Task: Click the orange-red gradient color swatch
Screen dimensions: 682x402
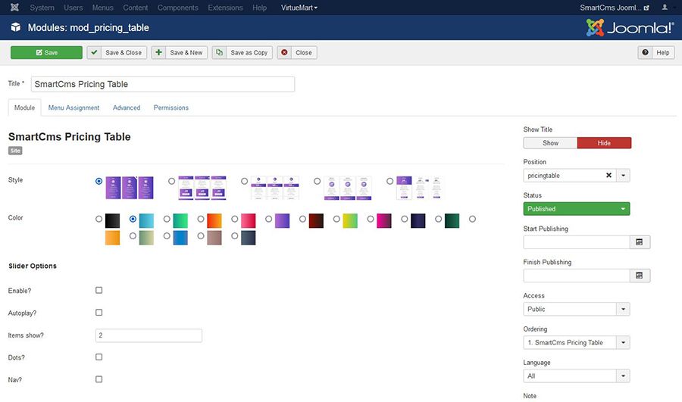Action: pos(214,221)
